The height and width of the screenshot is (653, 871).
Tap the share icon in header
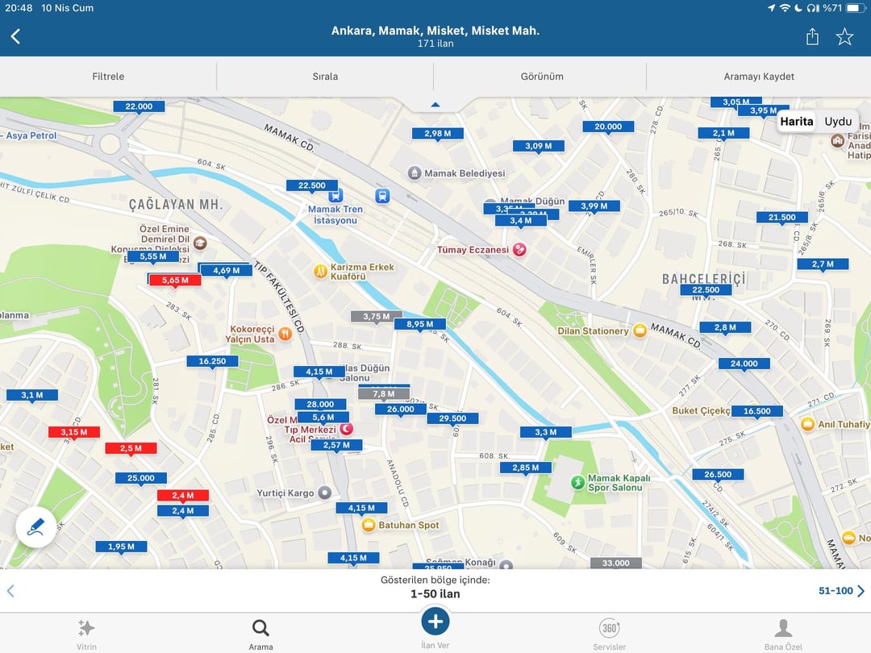pyautogui.click(x=812, y=37)
